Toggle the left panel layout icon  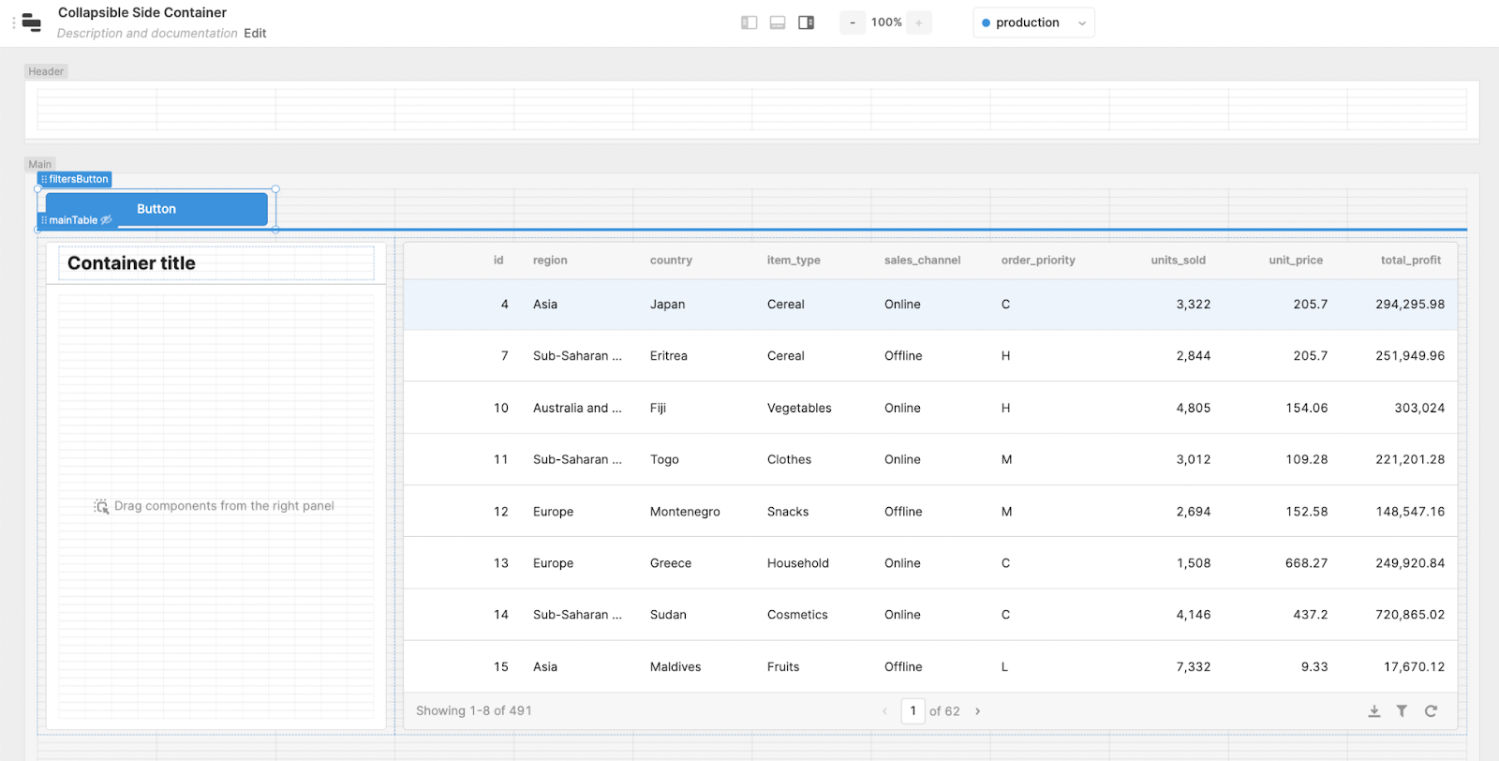point(749,22)
